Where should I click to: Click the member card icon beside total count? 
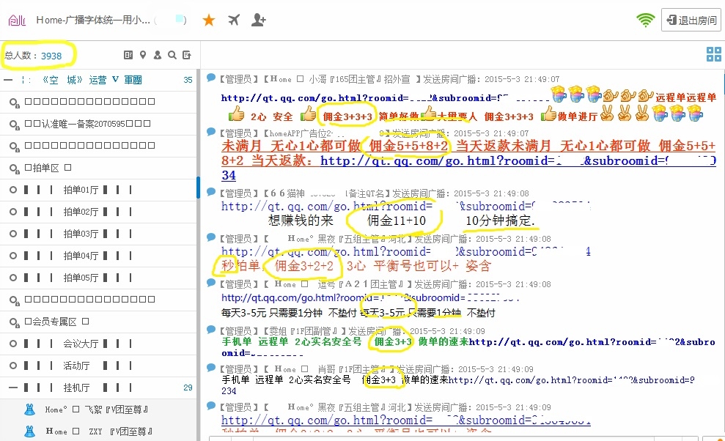(x=128, y=55)
